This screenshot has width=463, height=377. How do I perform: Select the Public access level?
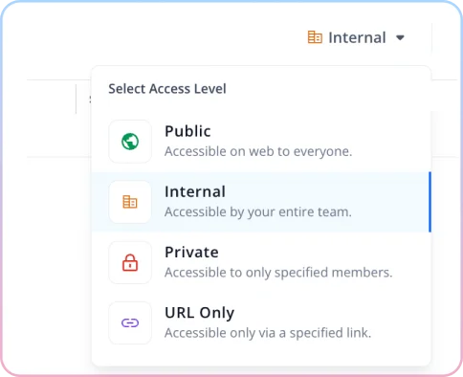(261, 142)
